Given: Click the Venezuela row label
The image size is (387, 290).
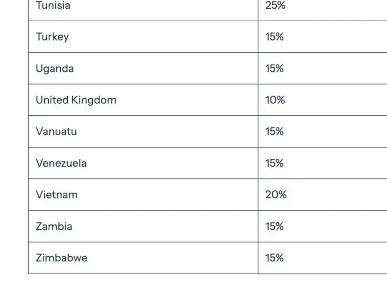Looking at the screenshot, I should click(x=61, y=163).
